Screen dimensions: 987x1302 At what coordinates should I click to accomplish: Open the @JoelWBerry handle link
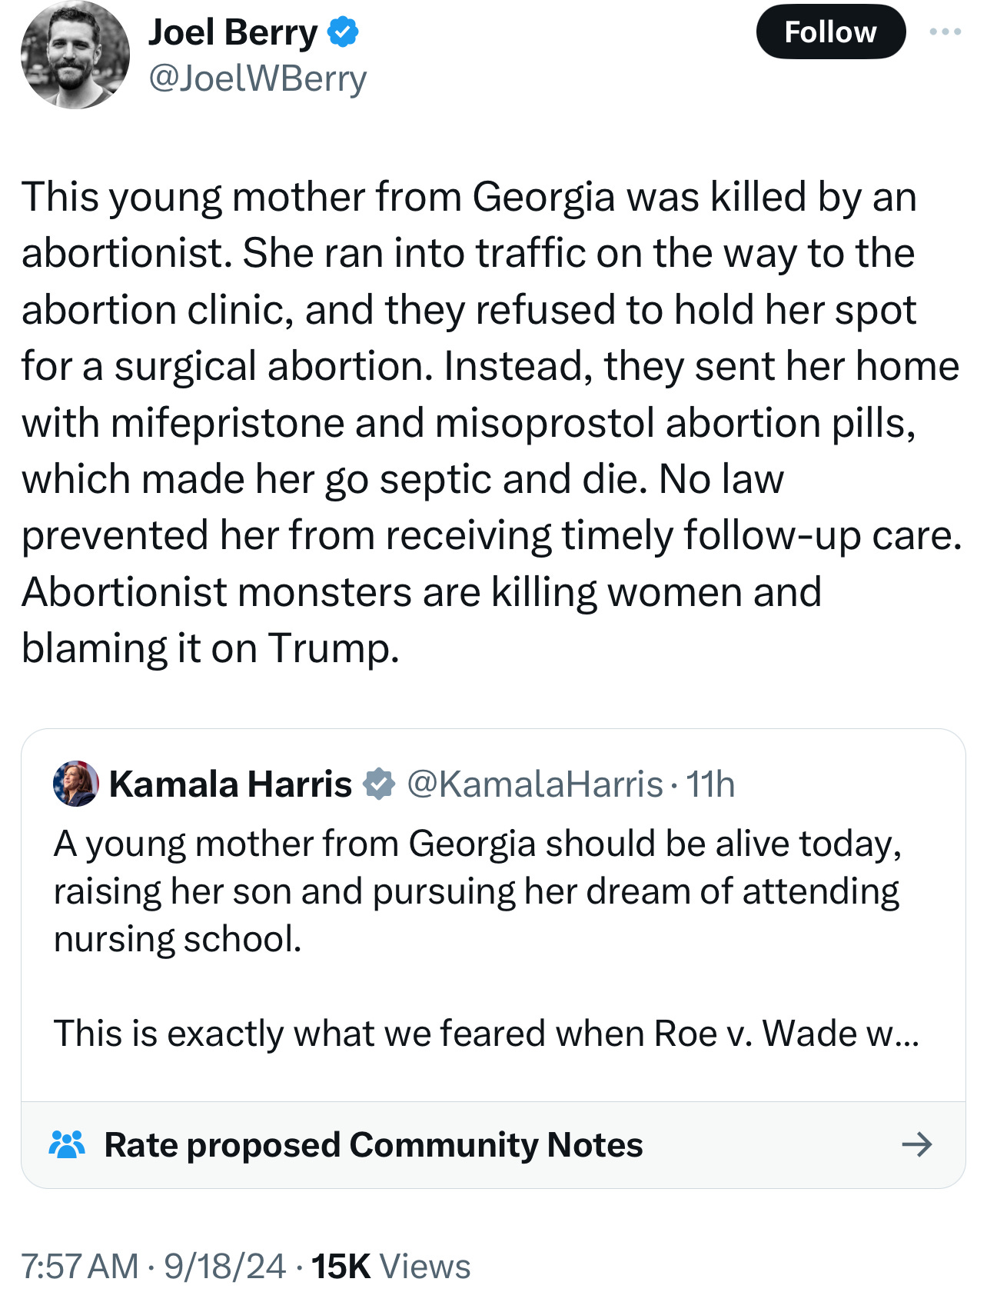(258, 78)
